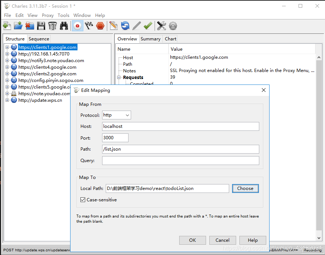Click globe icon beside http://192.168.1.45:7070
325x255 pixels.
tap(14, 54)
